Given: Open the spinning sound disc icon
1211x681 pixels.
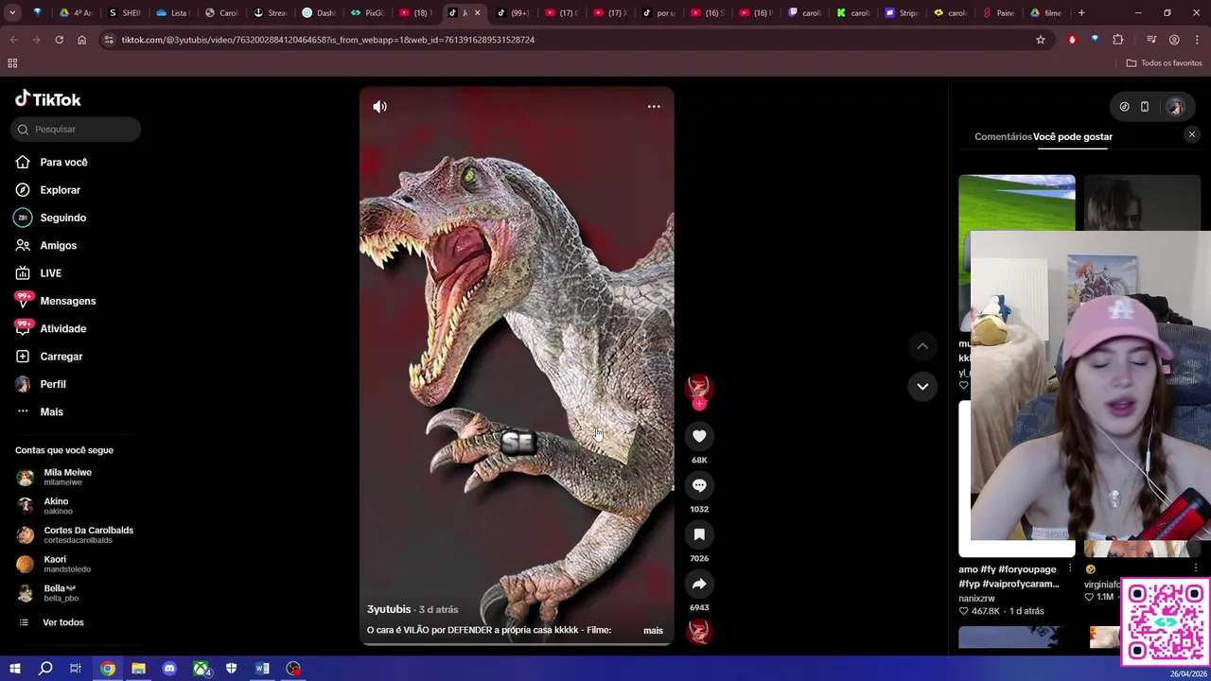Looking at the screenshot, I should [699, 630].
